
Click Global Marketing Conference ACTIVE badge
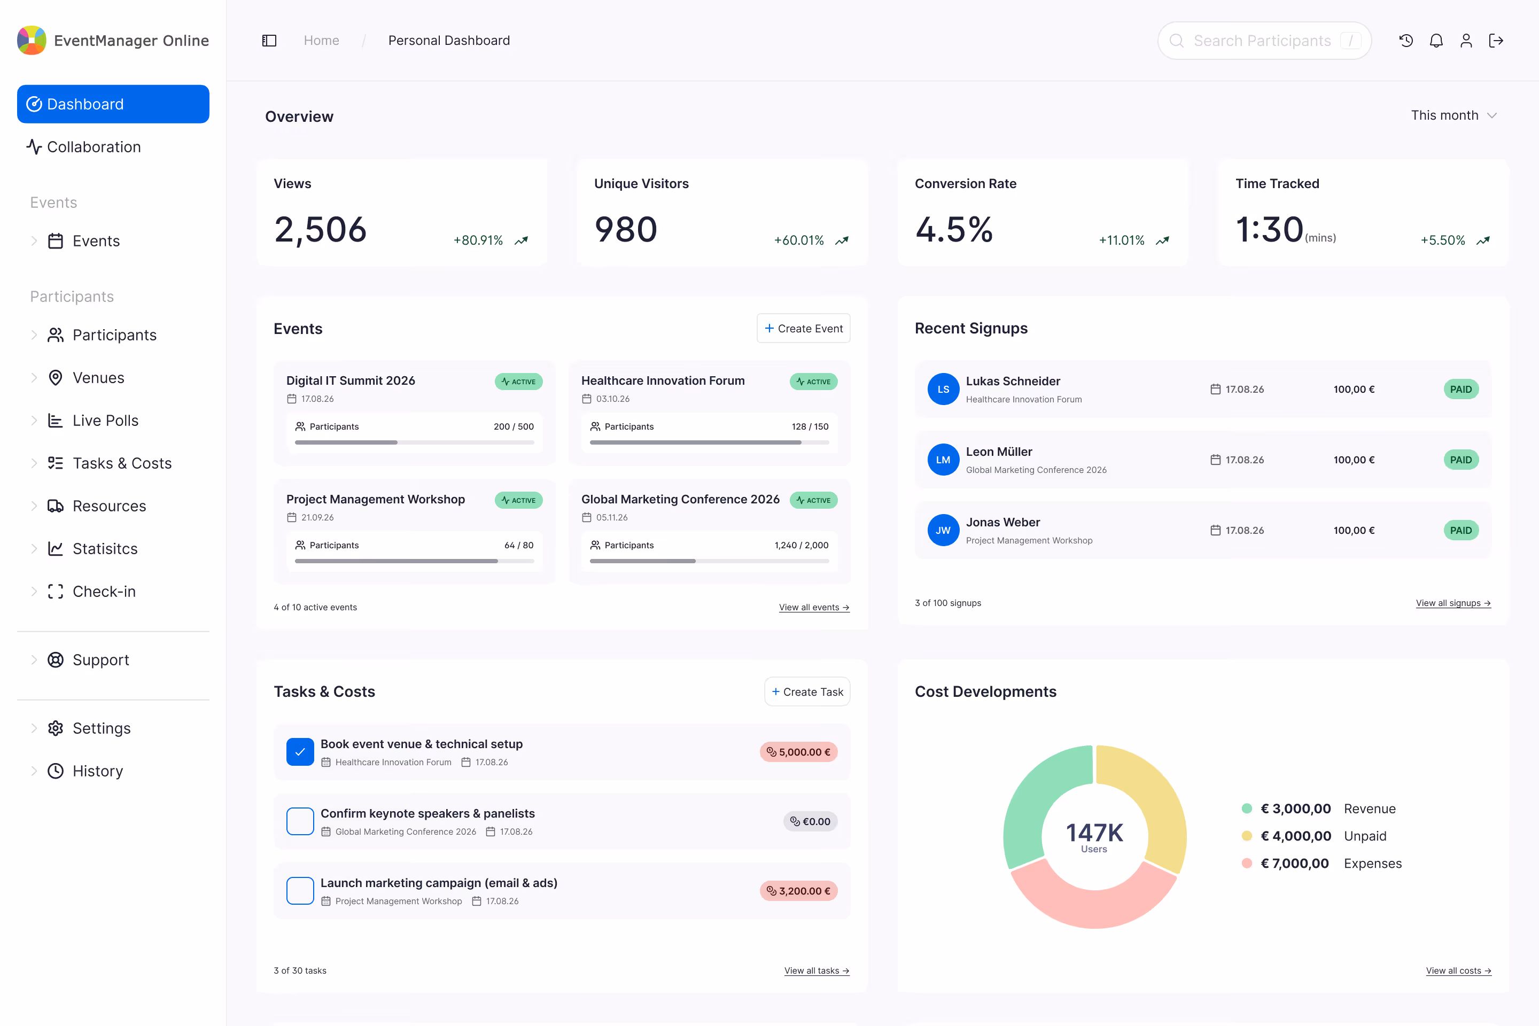click(x=813, y=500)
